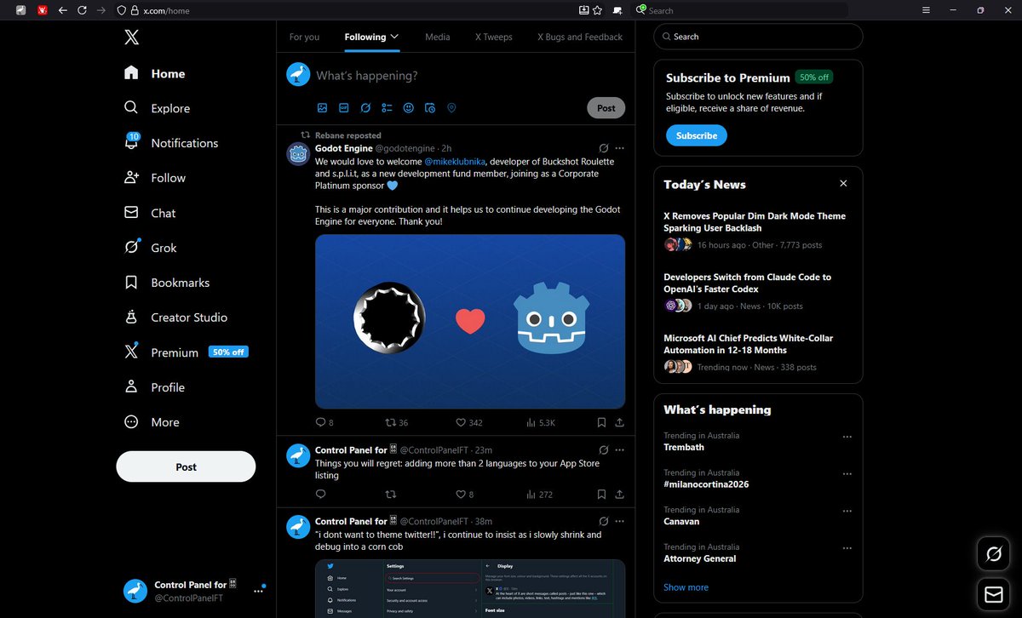Attach an image to your new post
The height and width of the screenshot is (618, 1022).
click(322, 108)
